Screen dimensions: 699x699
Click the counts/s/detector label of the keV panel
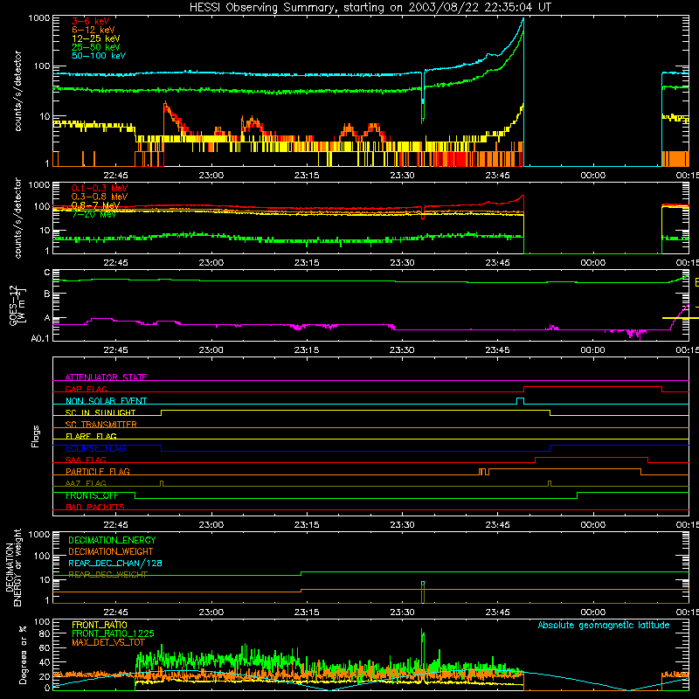[x=17, y=91]
